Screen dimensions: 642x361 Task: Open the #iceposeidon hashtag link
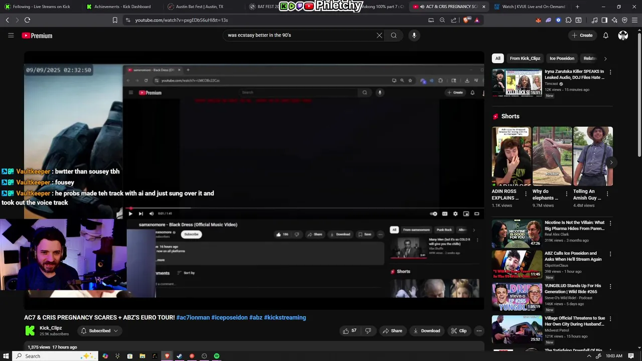click(x=229, y=317)
